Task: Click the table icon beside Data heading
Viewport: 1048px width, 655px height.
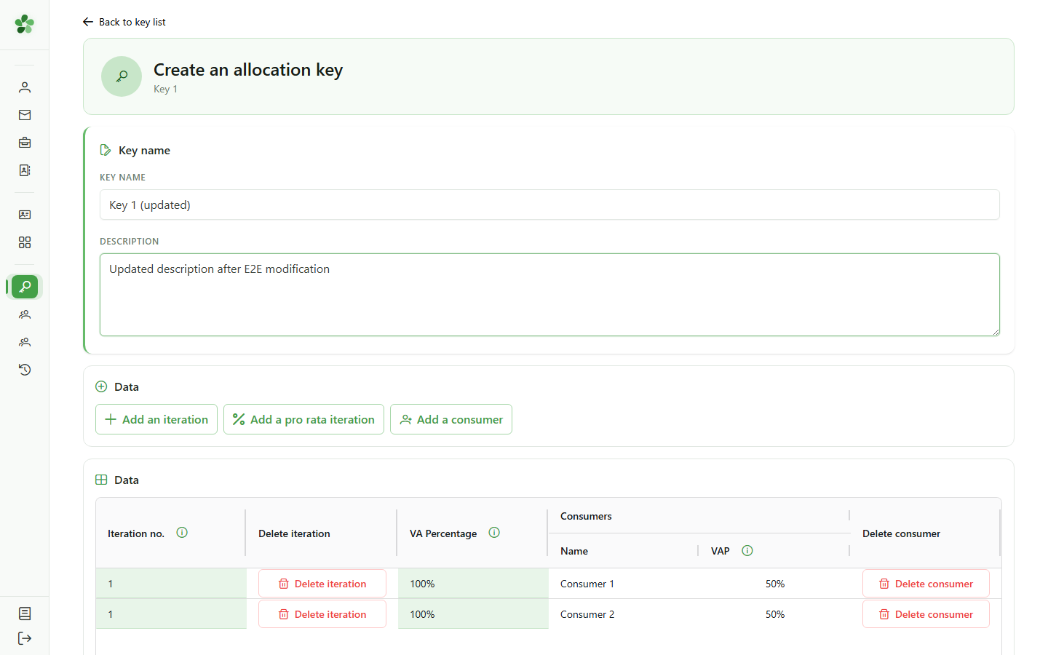Action: click(x=101, y=480)
